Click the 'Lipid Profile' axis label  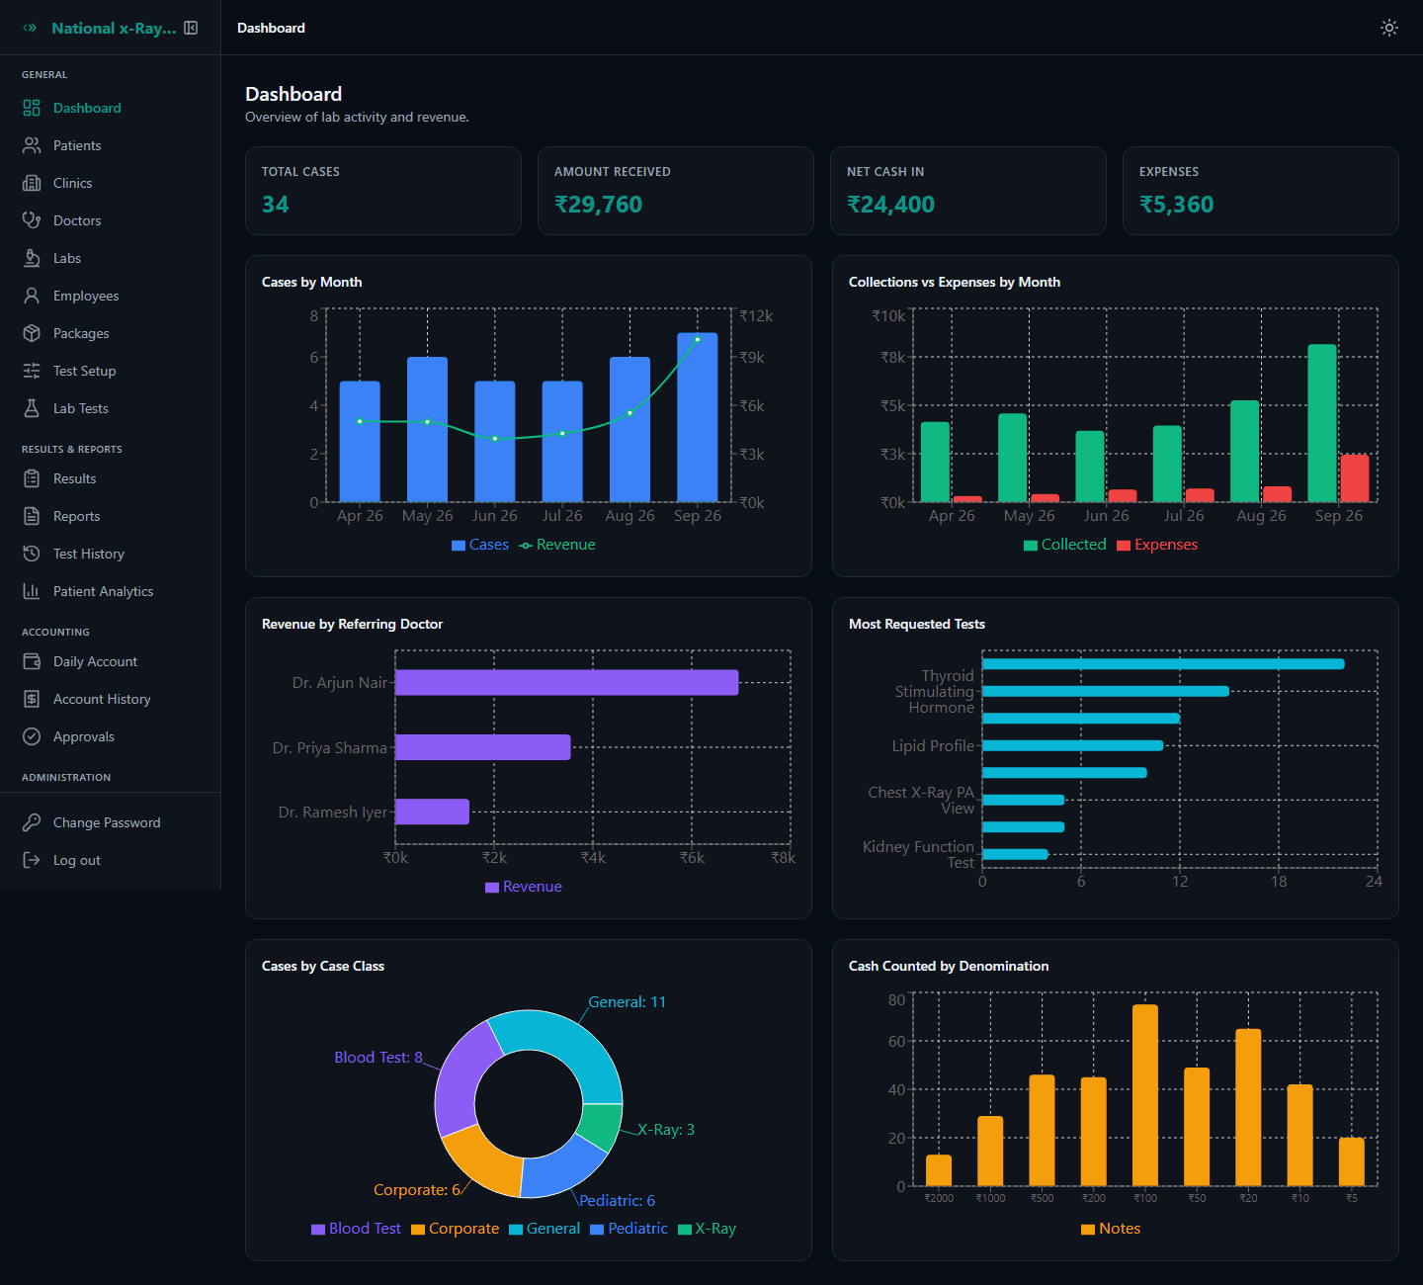tap(933, 746)
